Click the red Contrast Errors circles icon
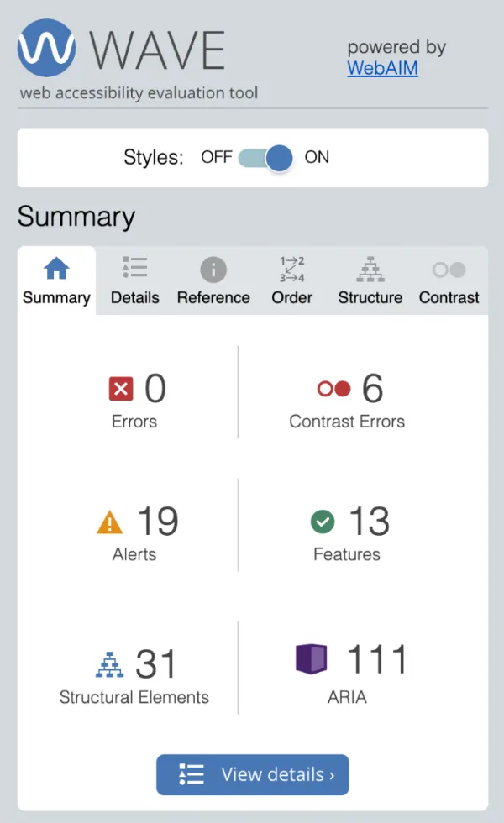504x823 pixels. coord(333,389)
